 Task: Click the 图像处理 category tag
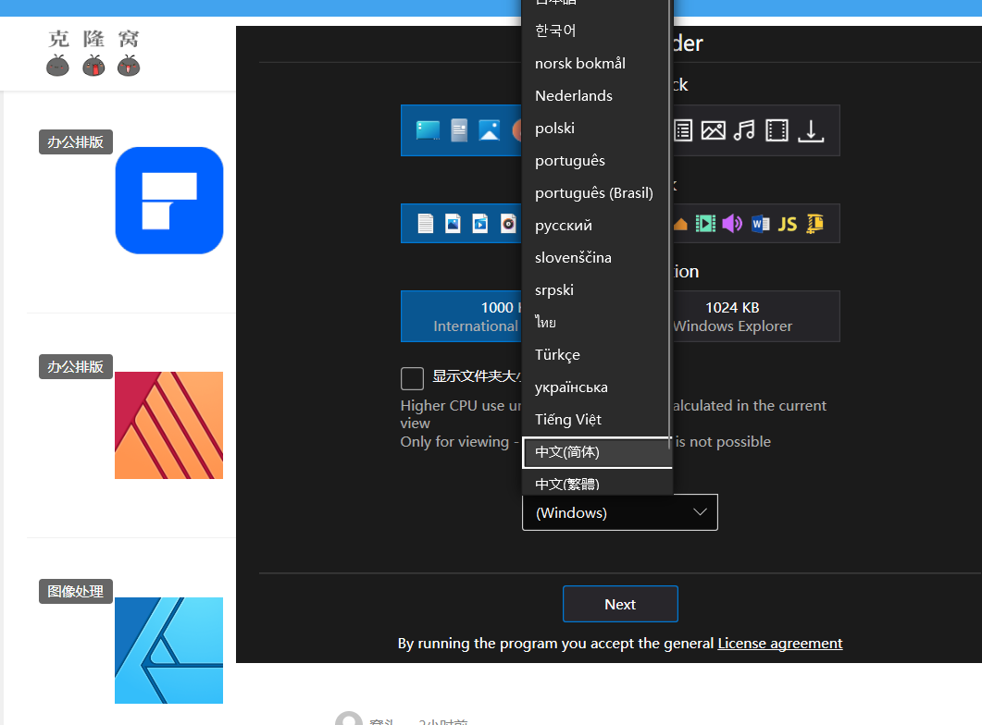point(76,591)
